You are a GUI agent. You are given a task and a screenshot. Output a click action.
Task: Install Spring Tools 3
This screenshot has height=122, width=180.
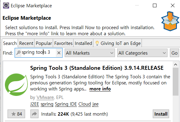(161, 114)
